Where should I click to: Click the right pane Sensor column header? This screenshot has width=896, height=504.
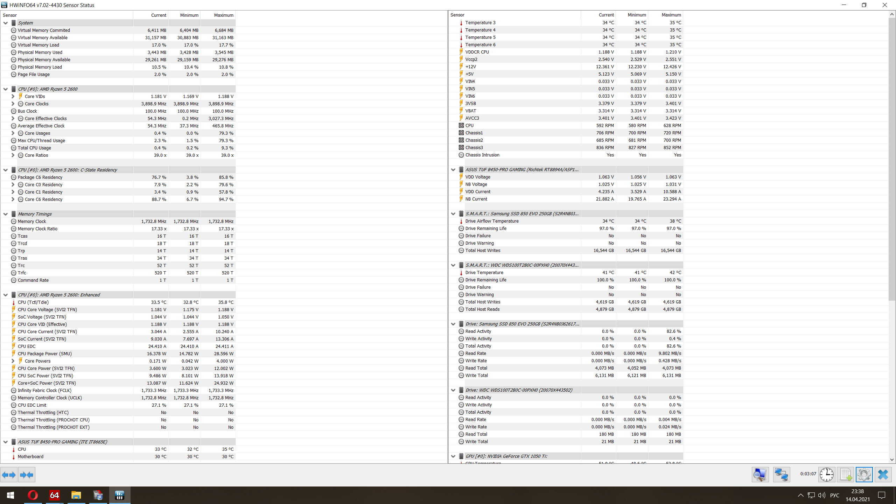pos(457,15)
